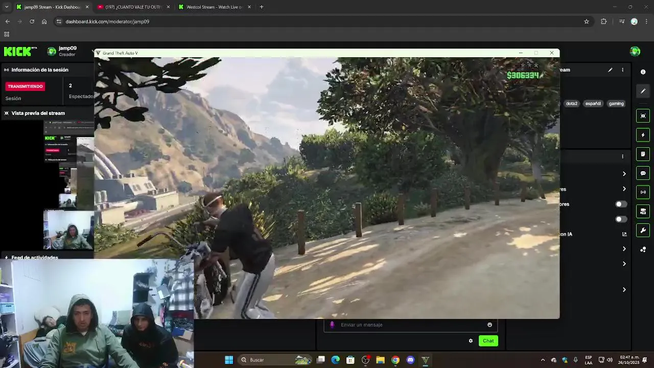Open Chrome tab search dropdown arrow
The width and height of the screenshot is (654, 368).
(7, 7)
